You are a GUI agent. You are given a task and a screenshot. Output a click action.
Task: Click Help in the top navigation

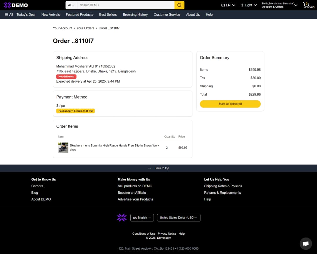click(x=209, y=15)
